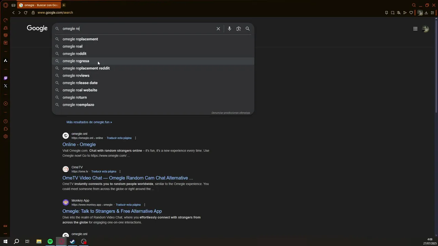Open X (Twitter) from the sidebar
The height and width of the screenshot is (246, 438).
[x=5, y=86]
